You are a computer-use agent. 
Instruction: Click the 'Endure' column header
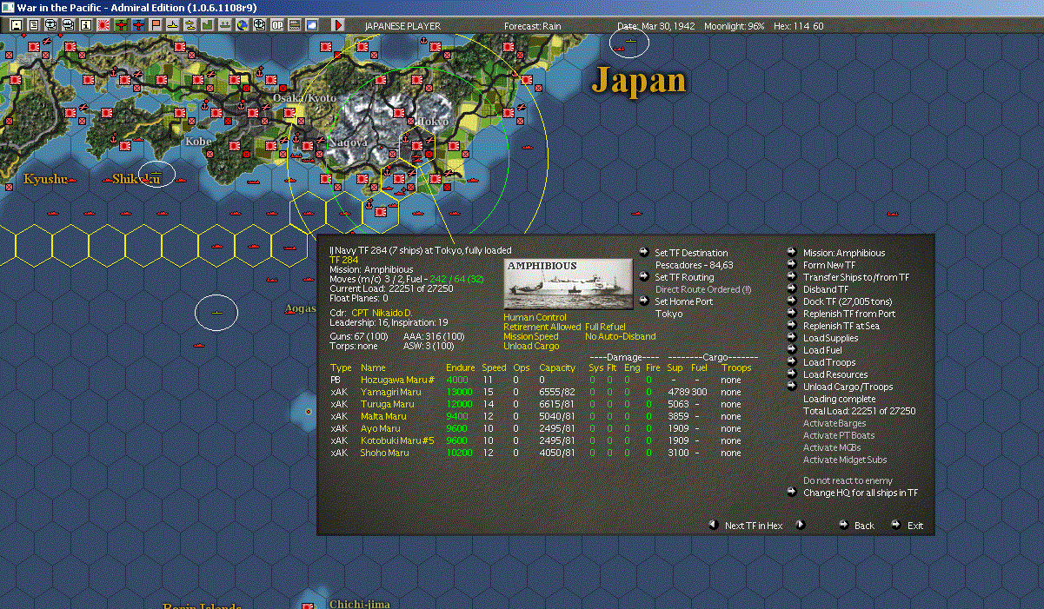point(460,367)
